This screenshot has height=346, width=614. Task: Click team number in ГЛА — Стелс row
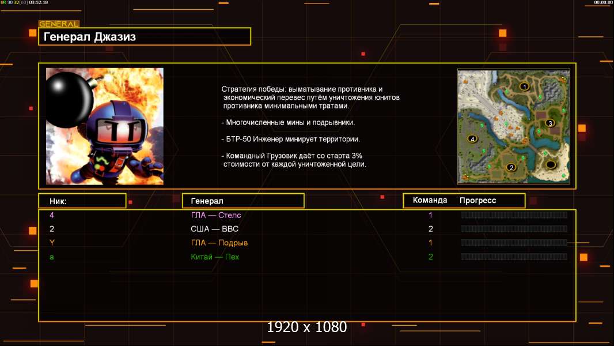(430, 215)
